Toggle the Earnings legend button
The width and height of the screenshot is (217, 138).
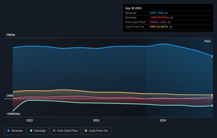click(38, 131)
